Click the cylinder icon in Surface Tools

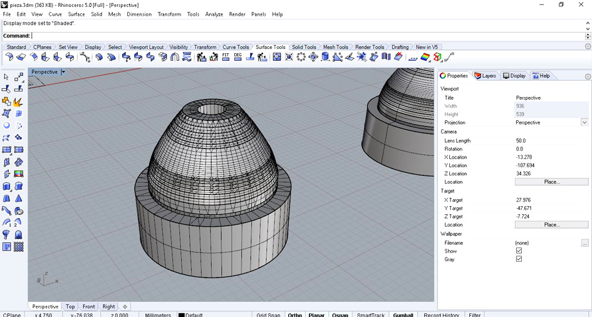[x=325, y=57]
